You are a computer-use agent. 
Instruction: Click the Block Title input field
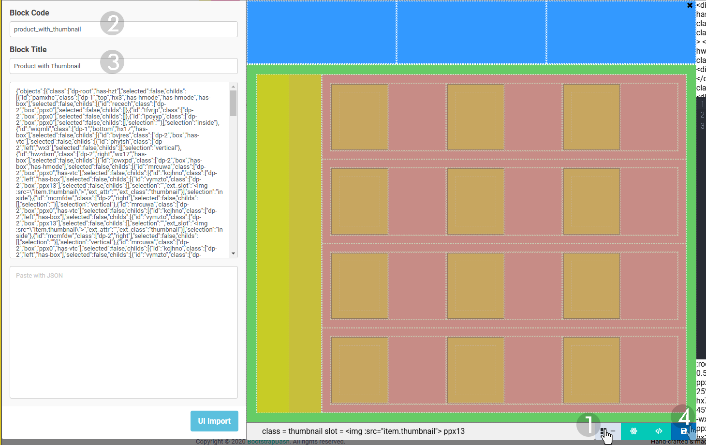pyautogui.click(x=123, y=66)
